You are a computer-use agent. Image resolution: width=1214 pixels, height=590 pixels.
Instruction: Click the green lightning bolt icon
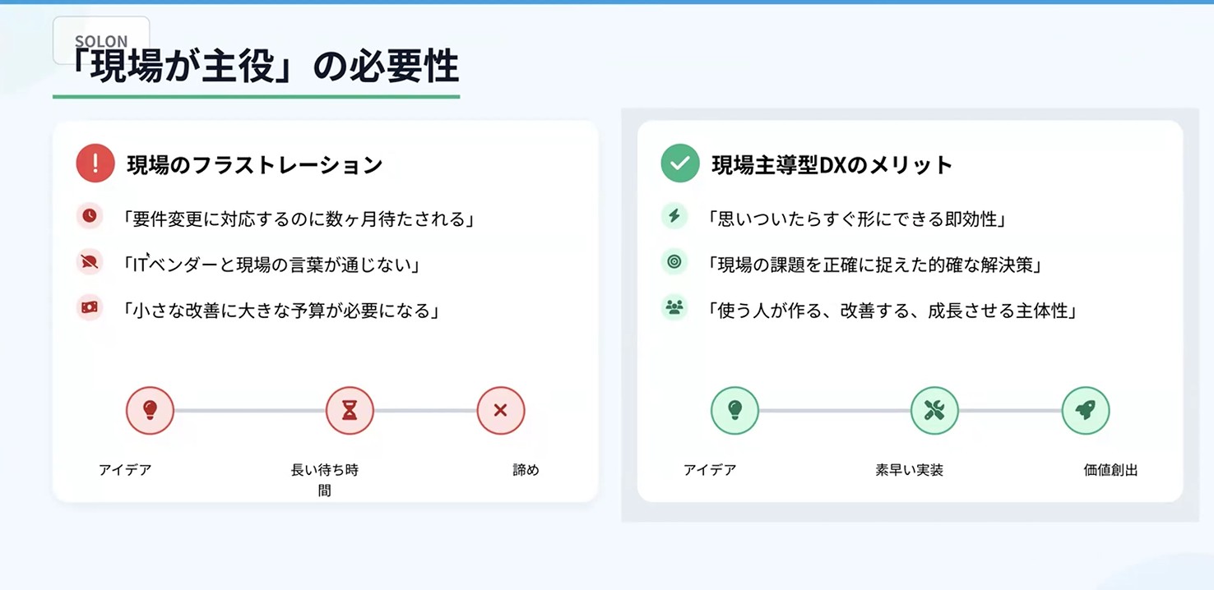point(674,216)
